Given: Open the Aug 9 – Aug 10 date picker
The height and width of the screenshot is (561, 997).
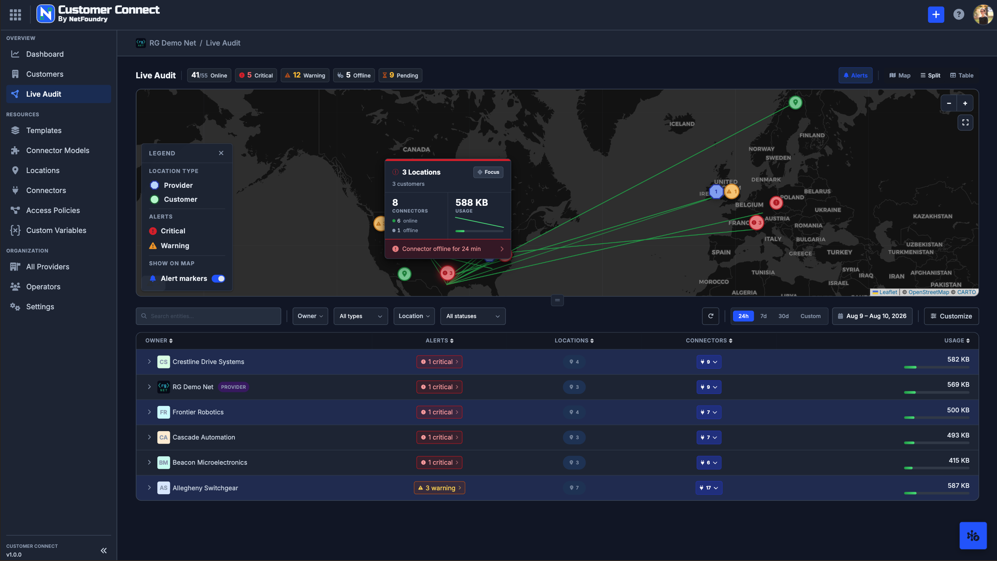Looking at the screenshot, I should tap(872, 316).
